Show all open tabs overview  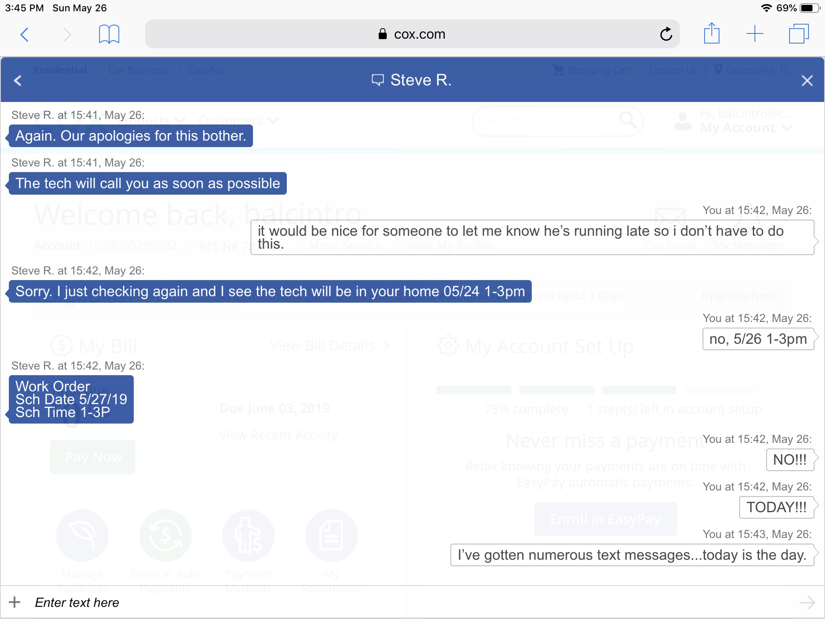pos(798,34)
